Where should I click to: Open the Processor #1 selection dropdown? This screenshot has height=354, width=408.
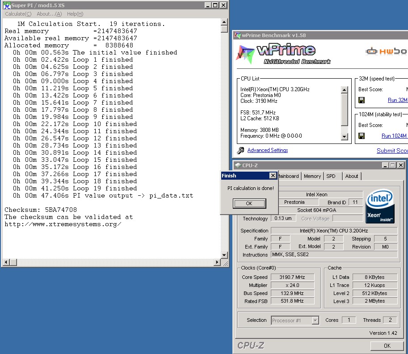[294, 320]
